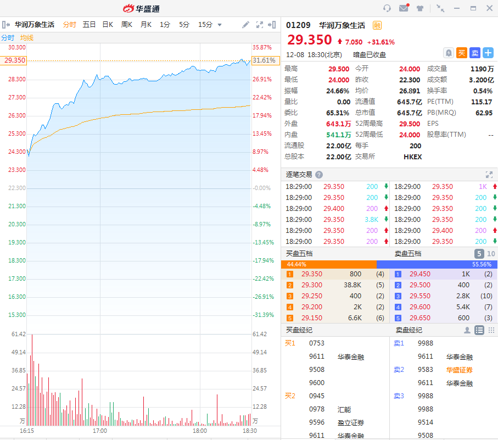Open the customer service headset icon
This screenshot has height=440, width=498.
pos(387,8)
